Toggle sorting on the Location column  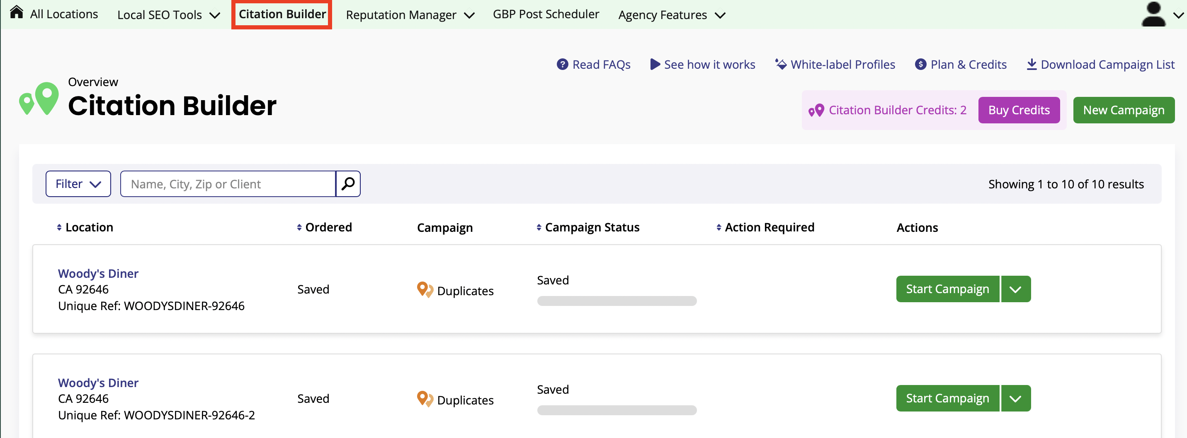(x=59, y=226)
